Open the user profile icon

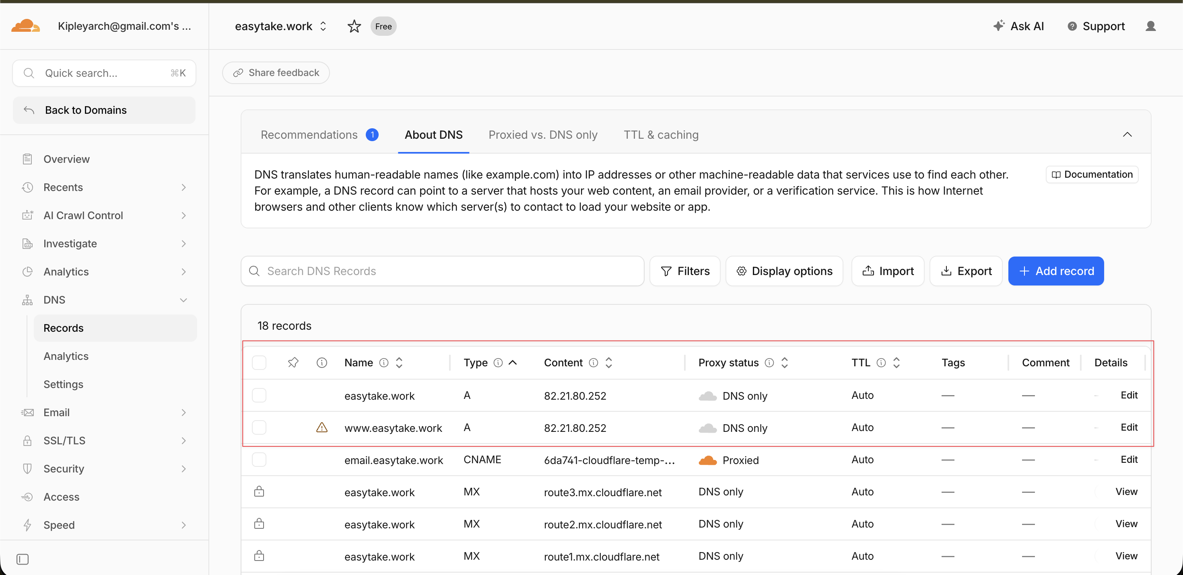click(x=1150, y=26)
